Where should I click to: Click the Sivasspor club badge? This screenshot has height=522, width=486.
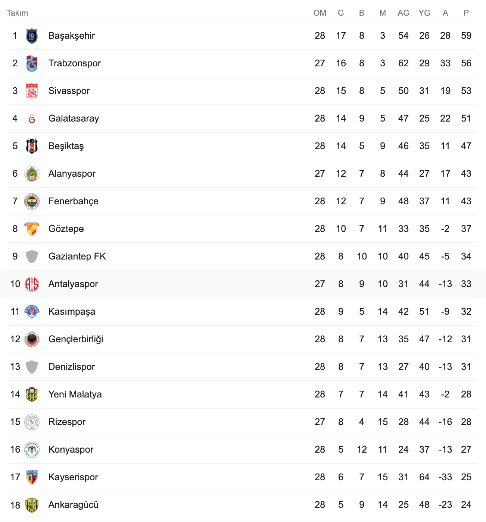click(x=32, y=91)
